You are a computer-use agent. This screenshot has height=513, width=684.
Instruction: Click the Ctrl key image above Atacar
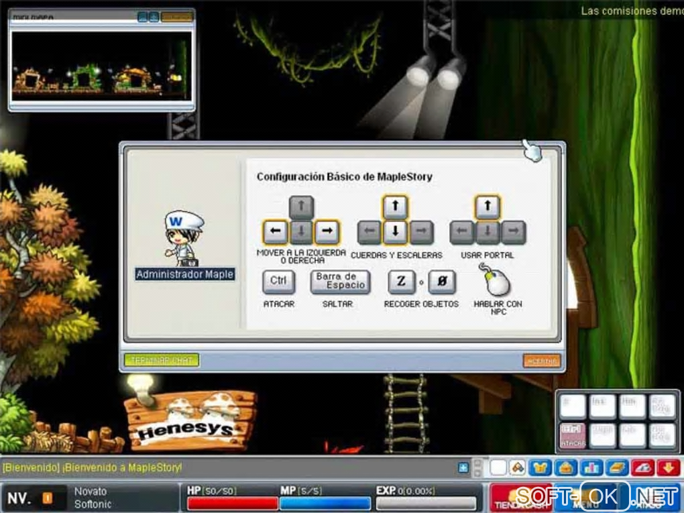pos(279,282)
